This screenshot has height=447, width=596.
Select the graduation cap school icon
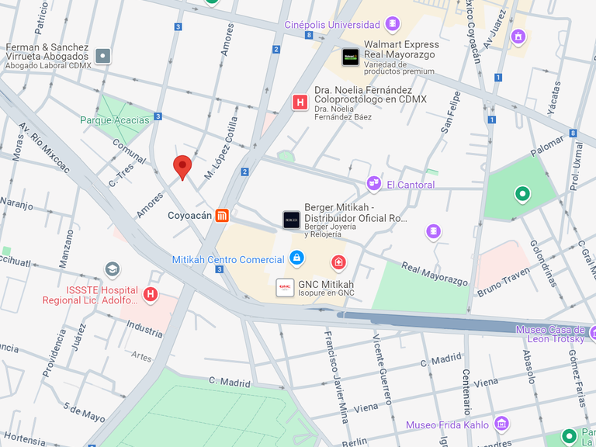[112, 269]
